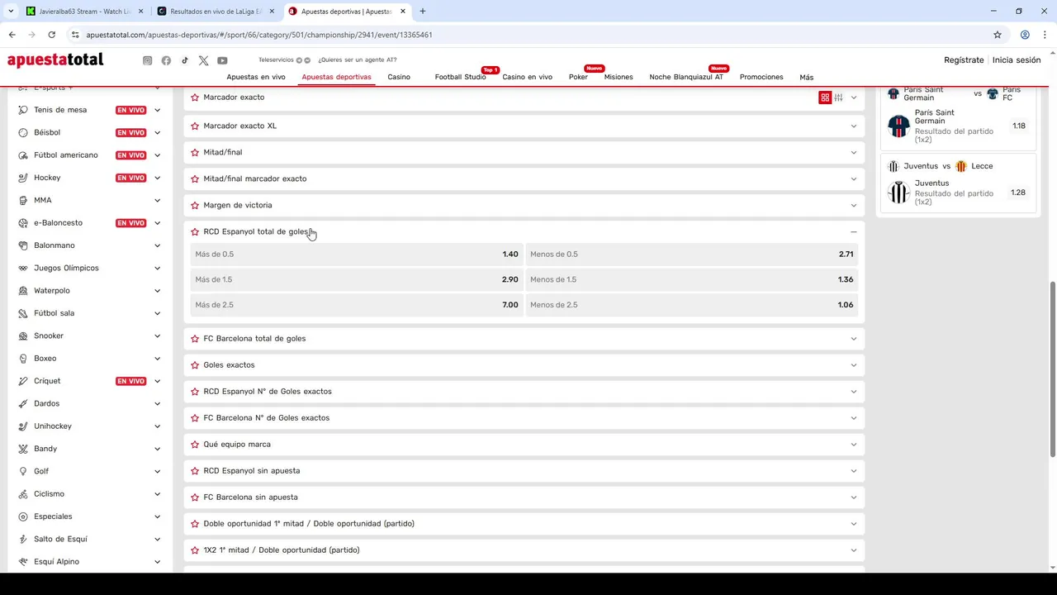Open the Facebook social icon

166,60
